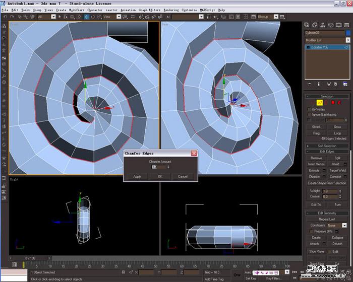Image resolution: width=353 pixels, height=282 pixels.
Task: Collapse the Selection rollout
Action: click(327, 96)
